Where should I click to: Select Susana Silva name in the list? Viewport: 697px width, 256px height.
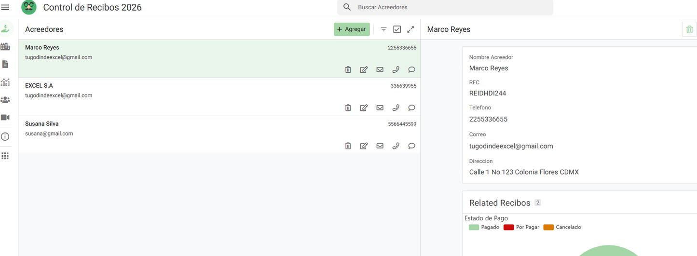pos(42,124)
